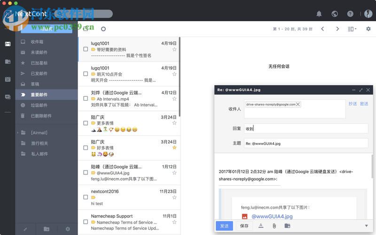Star the 带好需要的资料 email
Screen dimensions: 376x235
(x=174, y=49)
